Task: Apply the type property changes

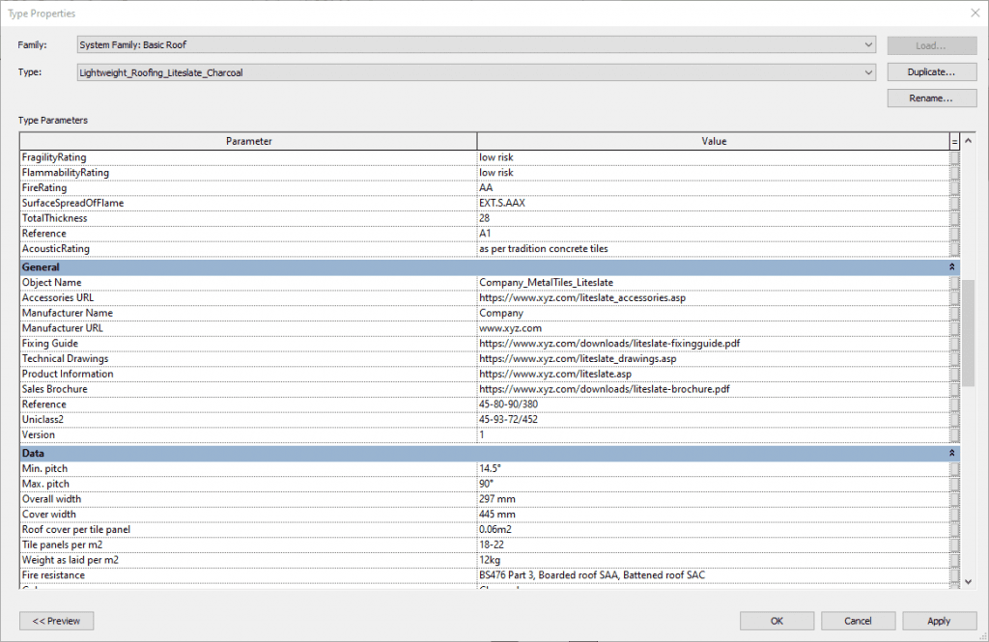Action: (939, 621)
